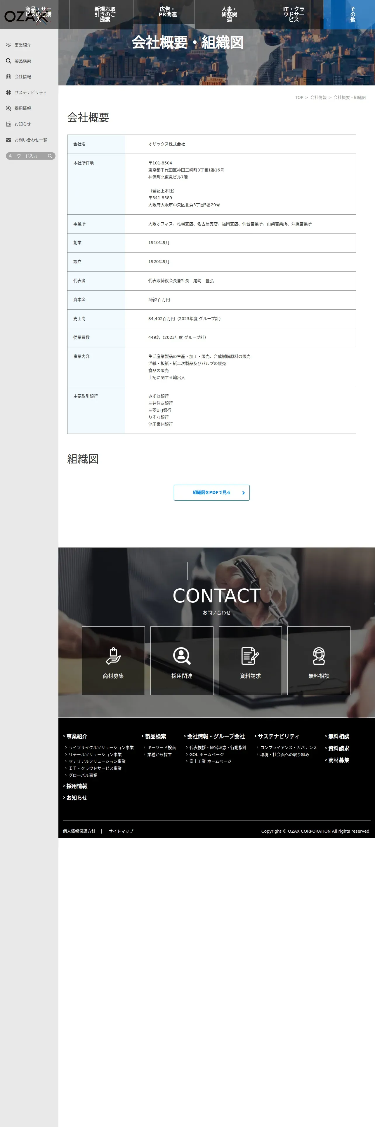This screenshot has height=1127, width=375.
Task: Open 会社情報 in sidebar
Action: (23, 77)
